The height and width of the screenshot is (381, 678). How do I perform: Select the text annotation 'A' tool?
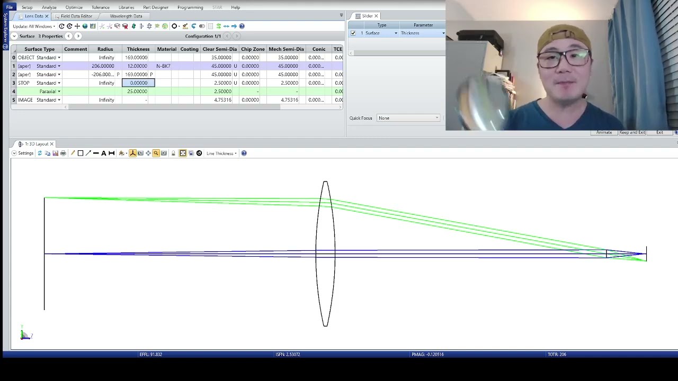[104, 153]
